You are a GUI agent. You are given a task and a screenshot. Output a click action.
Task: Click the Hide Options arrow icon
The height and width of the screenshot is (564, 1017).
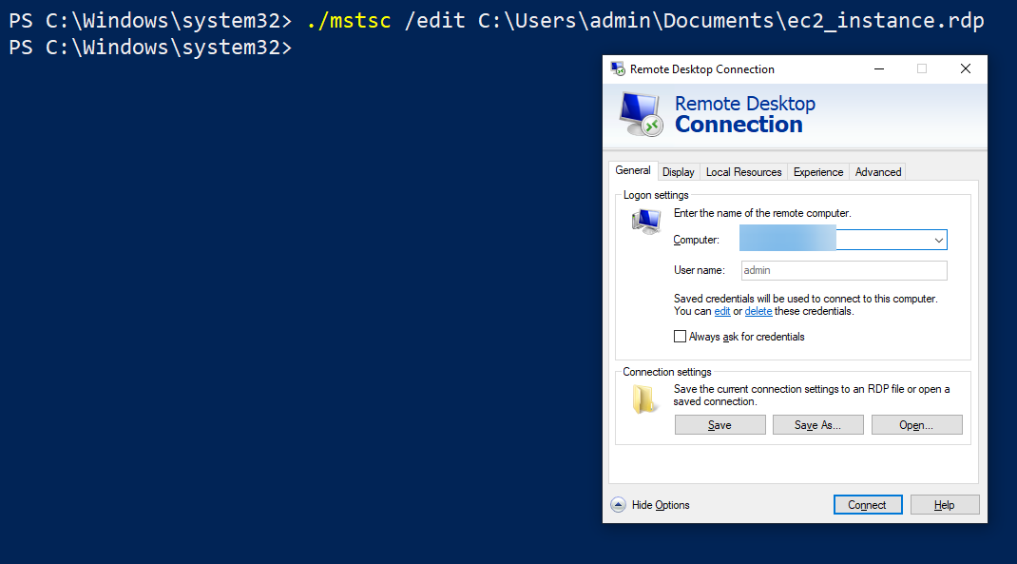tap(618, 505)
